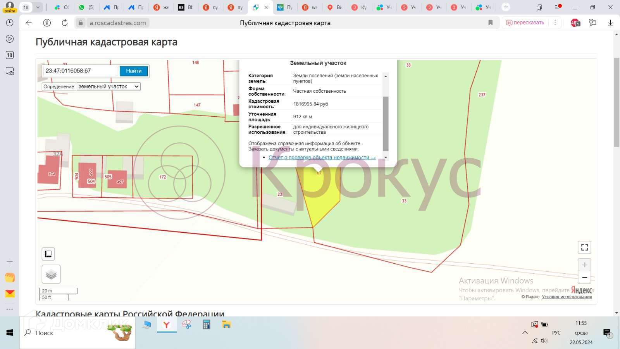Open the tab counter showing 18
Viewport: 620px width, 349px height.
[x=26, y=7]
